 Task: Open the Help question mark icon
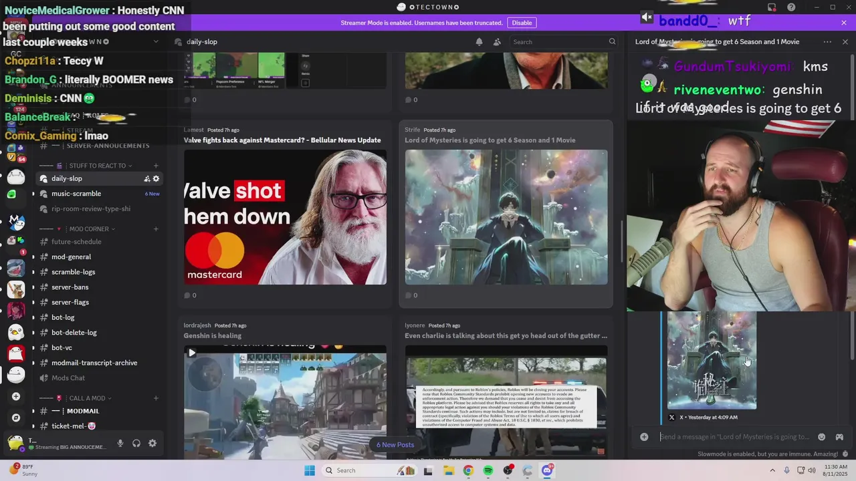pos(790,7)
